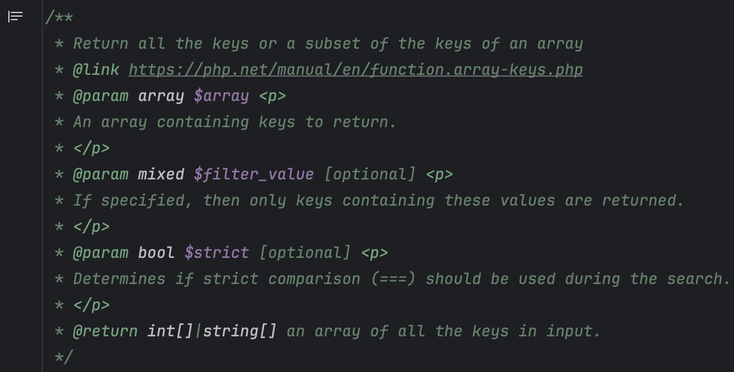Click the toggle rendered view gutter icon
This screenshot has width=734, height=372.
15,17
